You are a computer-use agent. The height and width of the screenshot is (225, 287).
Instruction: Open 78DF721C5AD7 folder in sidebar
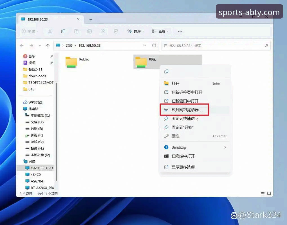coord(38,82)
